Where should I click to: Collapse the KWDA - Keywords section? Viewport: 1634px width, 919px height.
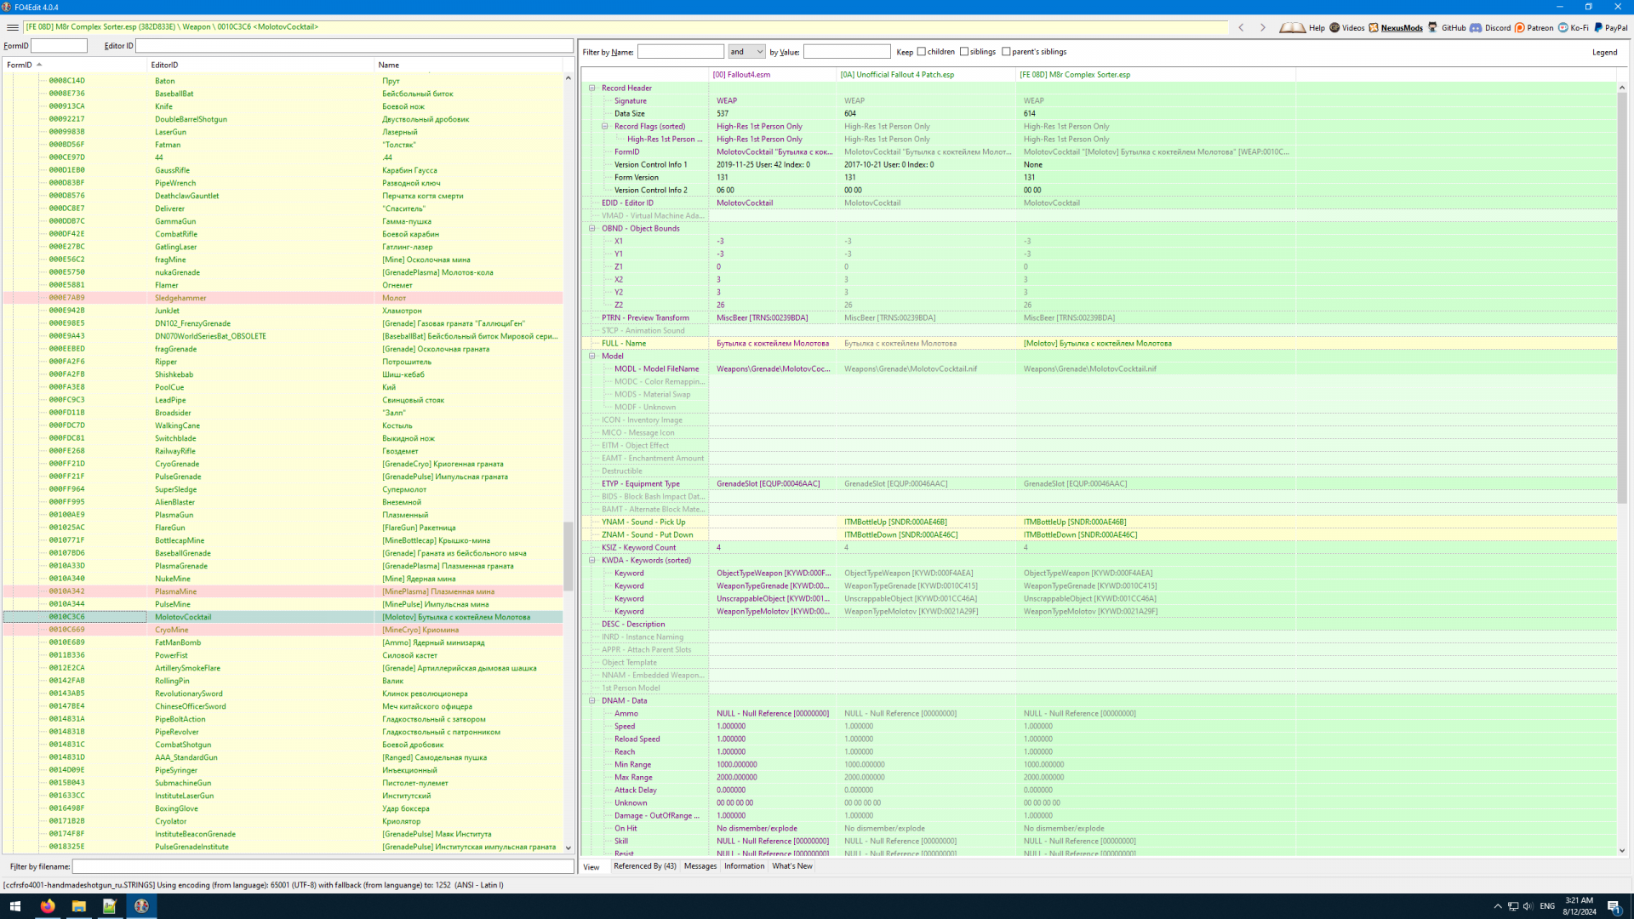coord(592,560)
